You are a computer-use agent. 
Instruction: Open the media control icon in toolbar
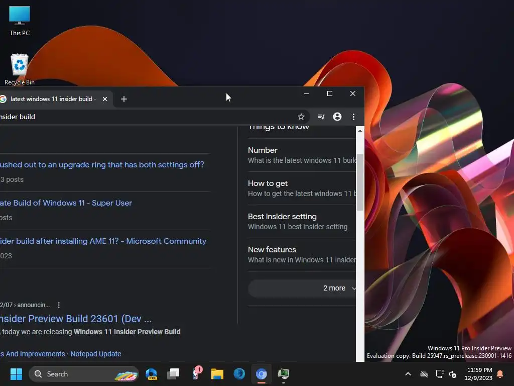click(321, 117)
